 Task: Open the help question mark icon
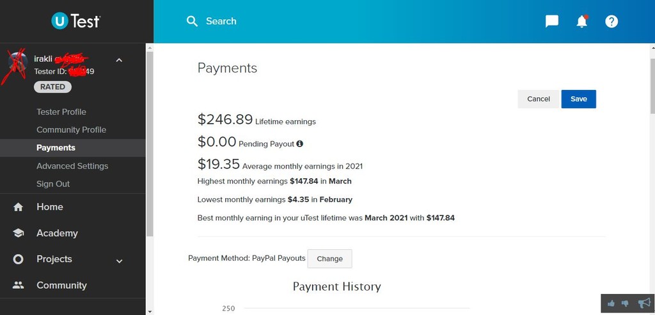tap(612, 21)
